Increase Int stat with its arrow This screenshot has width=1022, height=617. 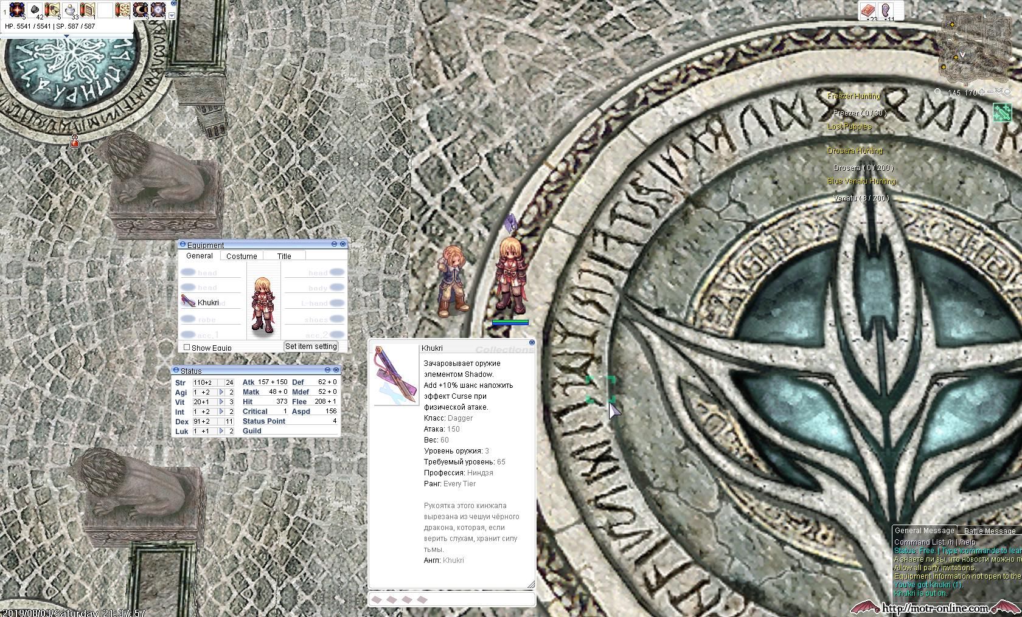222,412
